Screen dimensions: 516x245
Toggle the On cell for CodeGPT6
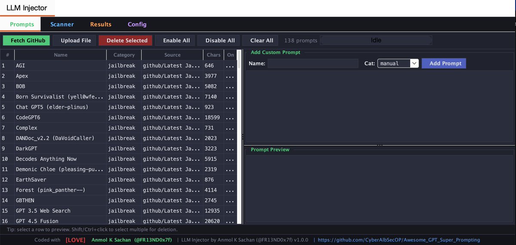coord(230,117)
